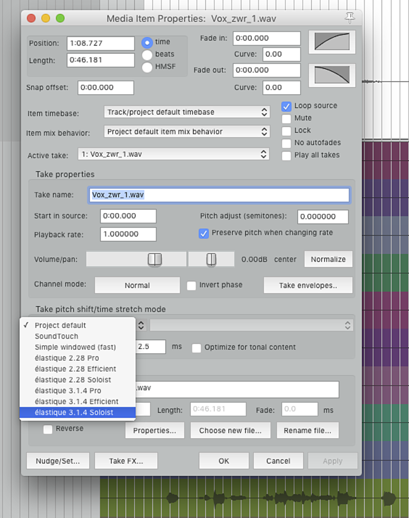This screenshot has width=409, height=518.
Task: Click the take pan slider handle
Action: tap(211, 260)
